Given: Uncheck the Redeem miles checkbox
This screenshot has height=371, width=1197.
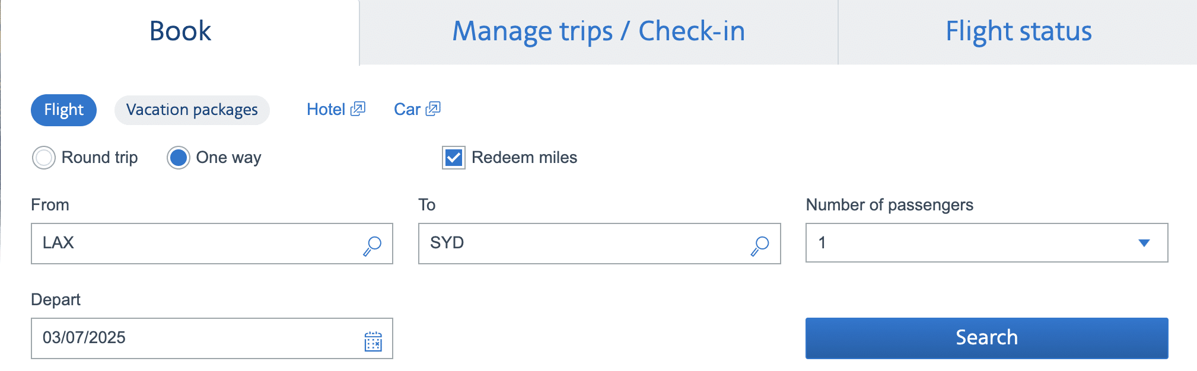Looking at the screenshot, I should [x=453, y=158].
